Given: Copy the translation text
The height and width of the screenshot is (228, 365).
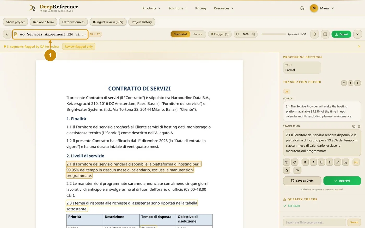Looking at the screenshot, I should pyautogui.click(x=354, y=126).
